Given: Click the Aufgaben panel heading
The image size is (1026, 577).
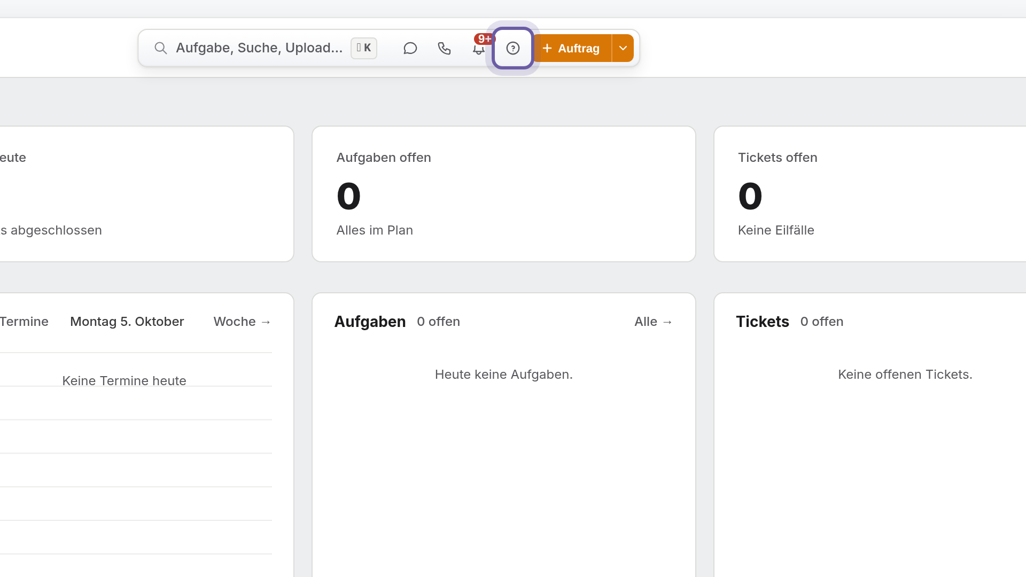Looking at the screenshot, I should click(x=370, y=322).
